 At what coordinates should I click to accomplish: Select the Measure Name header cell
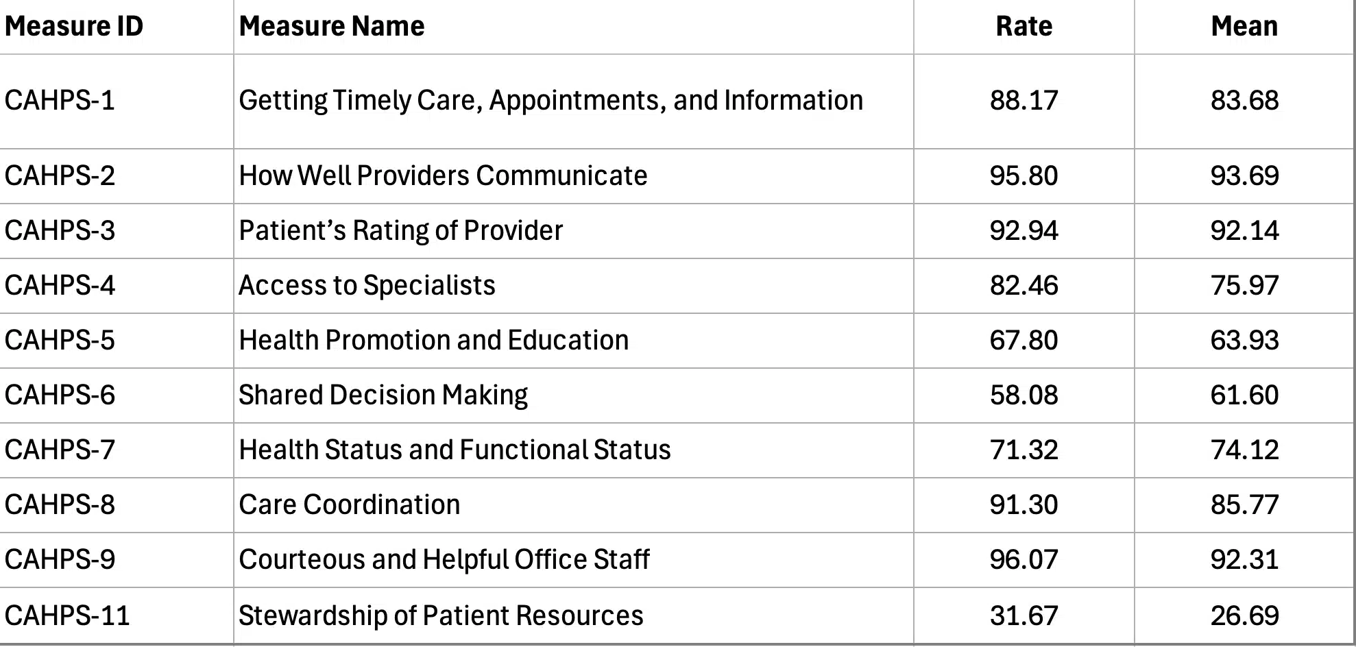pyautogui.click(x=573, y=27)
